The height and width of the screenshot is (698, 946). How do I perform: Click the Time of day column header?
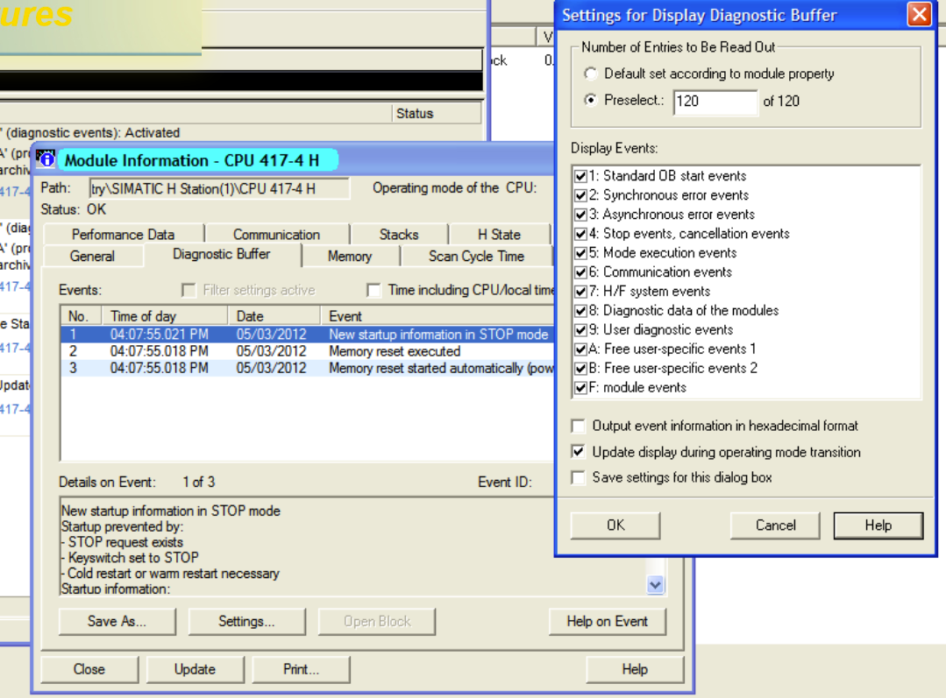pyautogui.click(x=166, y=316)
